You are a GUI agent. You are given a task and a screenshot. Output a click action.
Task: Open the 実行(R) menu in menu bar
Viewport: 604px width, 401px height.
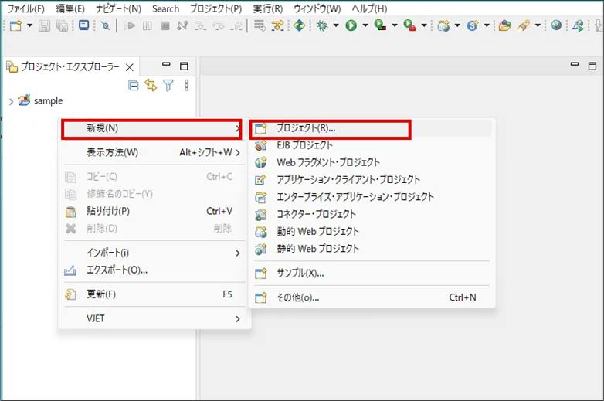[x=267, y=8]
